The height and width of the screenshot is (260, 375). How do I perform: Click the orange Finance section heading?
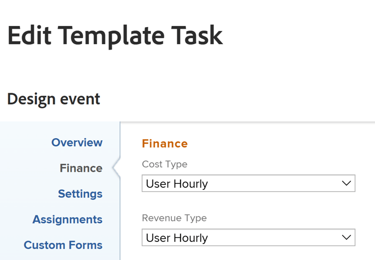[165, 144]
